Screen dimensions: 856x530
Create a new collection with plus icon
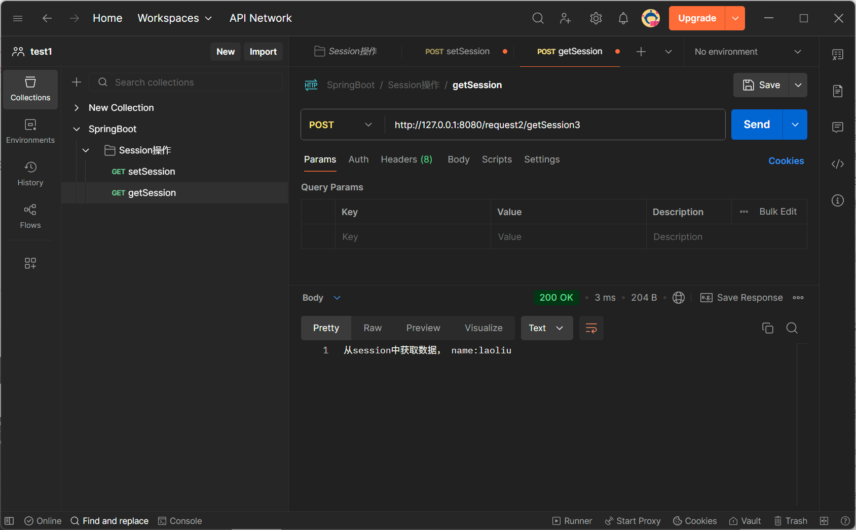pyautogui.click(x=77, y=82)
